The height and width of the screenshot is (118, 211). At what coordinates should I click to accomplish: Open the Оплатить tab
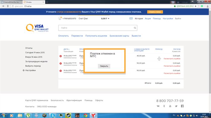[63, 36]
